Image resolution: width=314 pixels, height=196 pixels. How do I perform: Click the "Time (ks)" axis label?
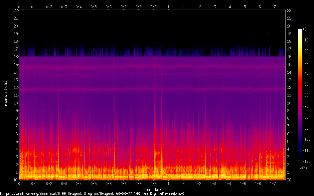pos(152,189)
